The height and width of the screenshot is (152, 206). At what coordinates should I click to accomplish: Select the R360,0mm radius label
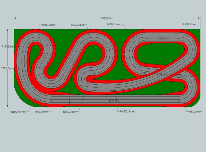coord(70,112)
